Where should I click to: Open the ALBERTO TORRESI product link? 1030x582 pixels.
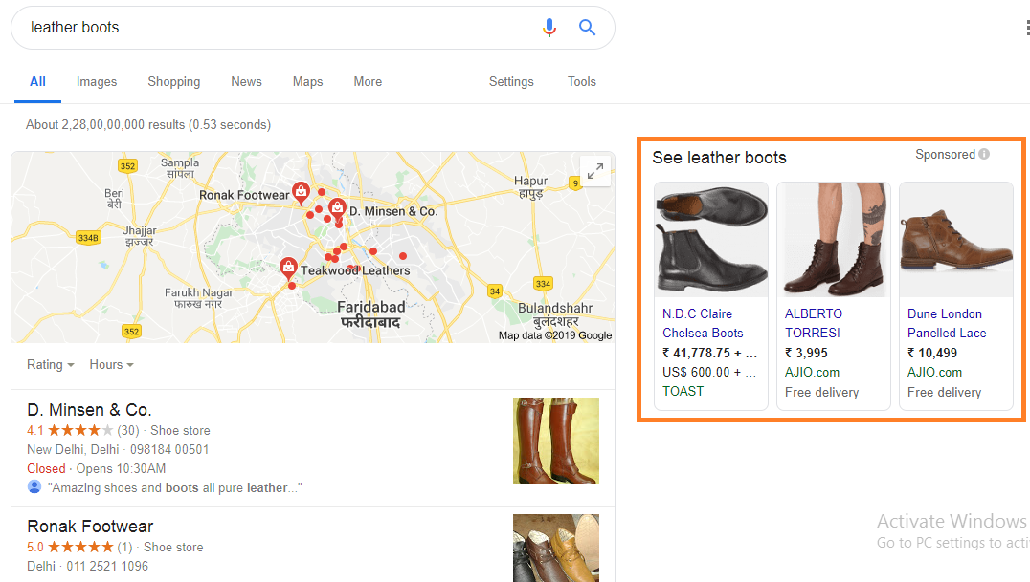pos(814,323)
